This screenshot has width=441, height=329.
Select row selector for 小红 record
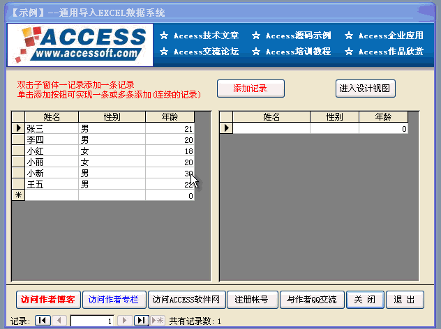click(18, 151)
